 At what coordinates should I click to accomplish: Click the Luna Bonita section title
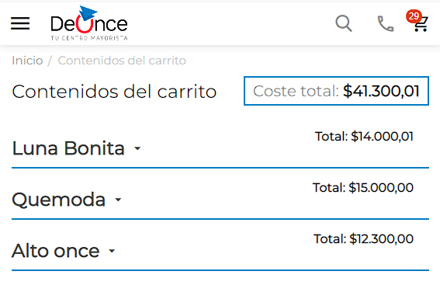click(68, 148)
